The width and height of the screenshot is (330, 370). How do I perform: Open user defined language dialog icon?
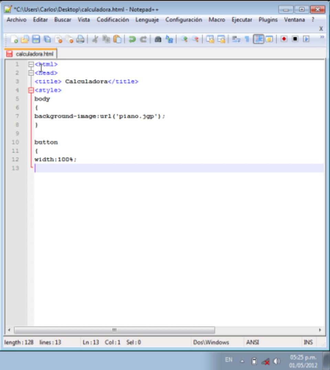(269, 39)
